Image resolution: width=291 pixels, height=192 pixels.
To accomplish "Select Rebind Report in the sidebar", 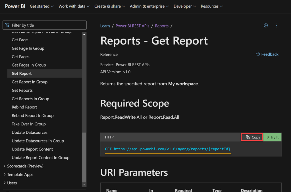I will pyautogui.click(x=25, y=107).
